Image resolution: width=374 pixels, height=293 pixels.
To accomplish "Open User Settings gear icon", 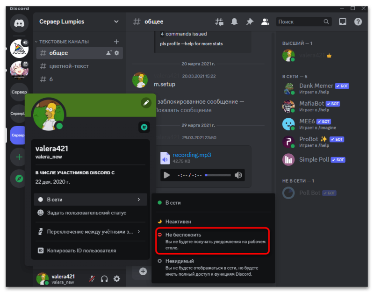I will point(116,279).
